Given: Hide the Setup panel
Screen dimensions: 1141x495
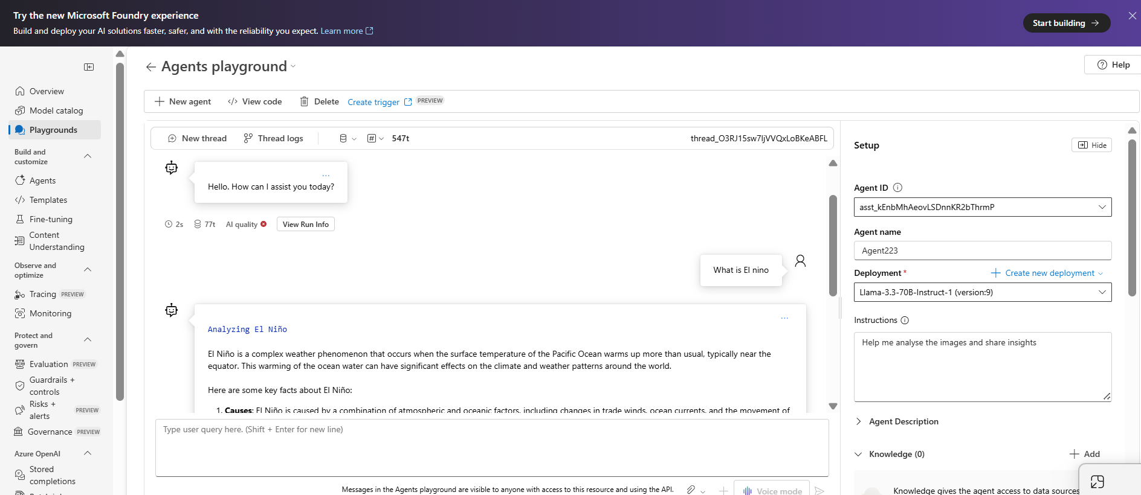Looking at the screenshot, I should coord(1091,145).
